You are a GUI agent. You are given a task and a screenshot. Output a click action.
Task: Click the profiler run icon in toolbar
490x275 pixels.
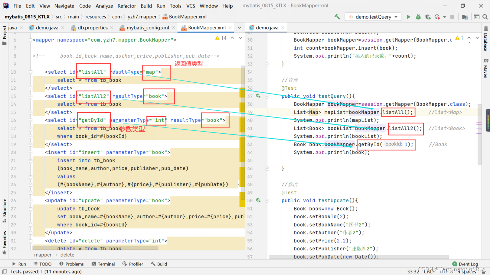point(437,17)
